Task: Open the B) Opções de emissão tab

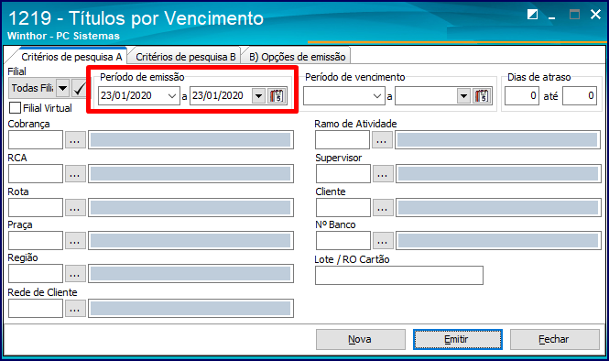Action: 297,57
